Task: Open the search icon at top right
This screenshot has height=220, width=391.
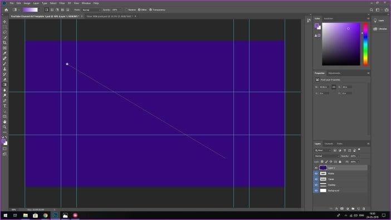Action: (x=372, y=10)
